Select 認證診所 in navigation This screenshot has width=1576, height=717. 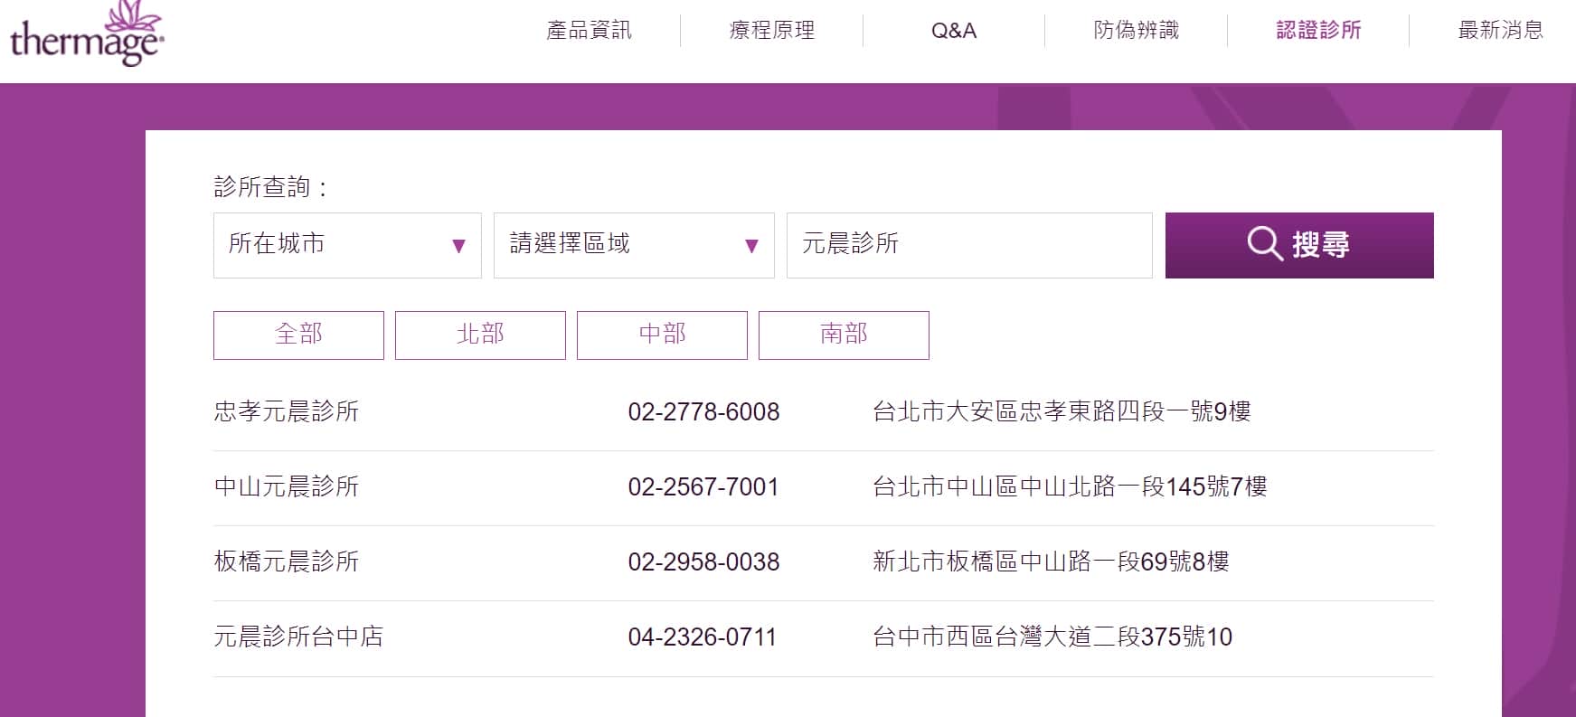1318,30
